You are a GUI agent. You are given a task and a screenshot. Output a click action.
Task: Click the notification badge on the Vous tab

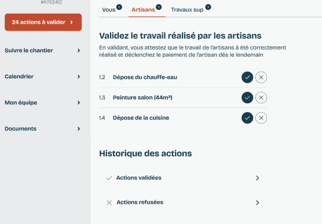(119, 7)
